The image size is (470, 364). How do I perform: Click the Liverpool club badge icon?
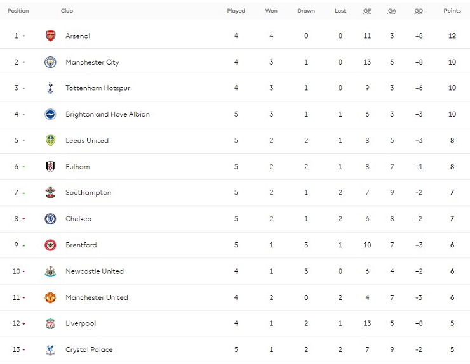(x=50, y=323)
